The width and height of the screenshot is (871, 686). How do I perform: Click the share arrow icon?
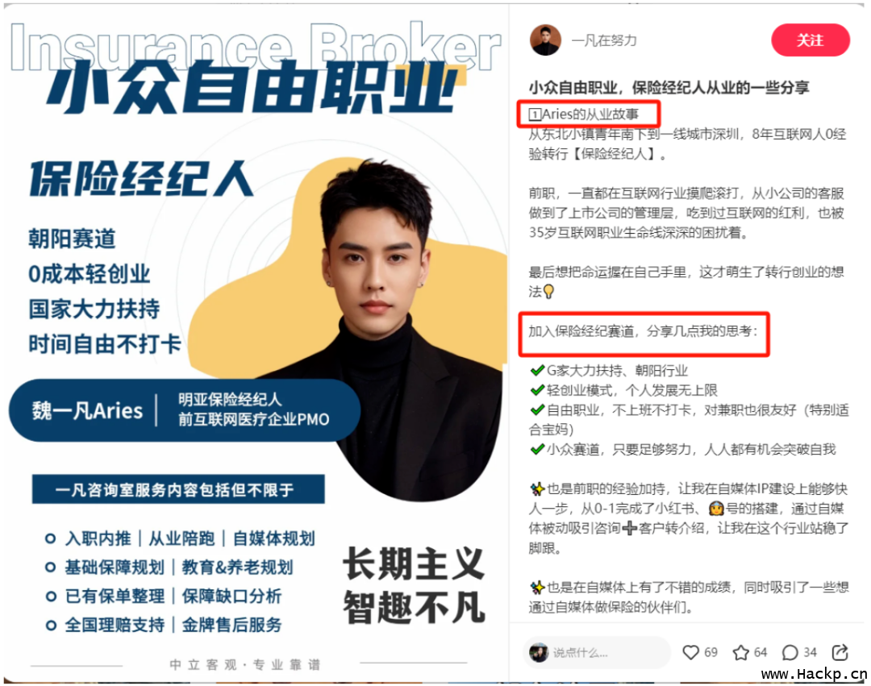point(840,652)
